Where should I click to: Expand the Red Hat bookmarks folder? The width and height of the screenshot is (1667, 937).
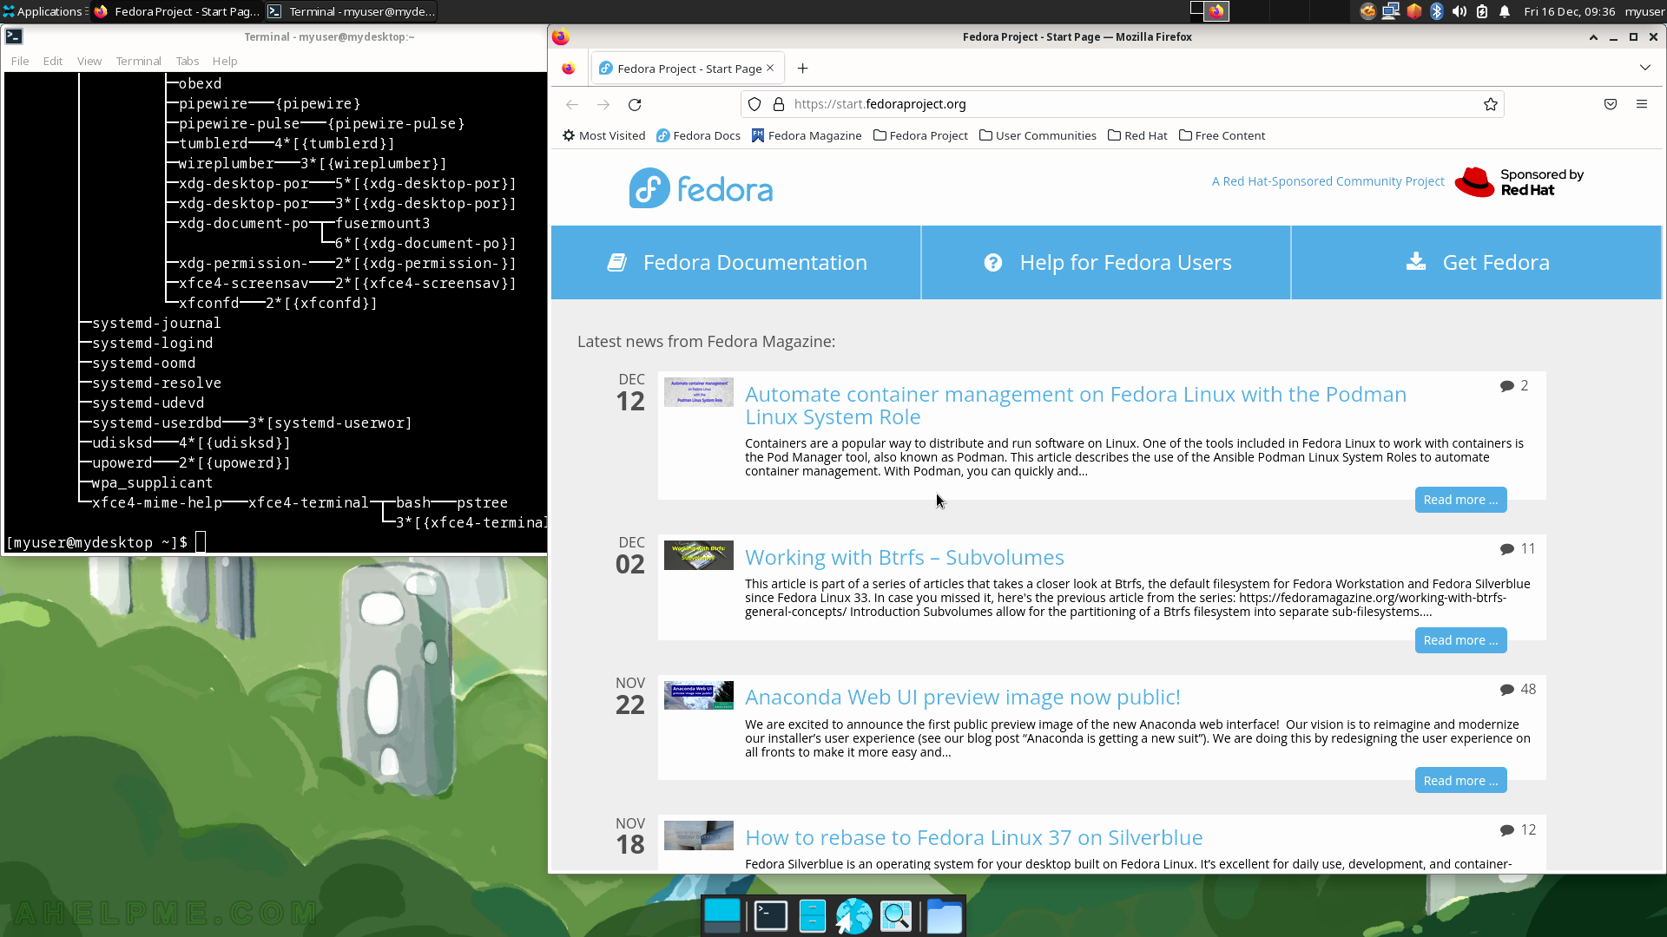coord(1138,135)
